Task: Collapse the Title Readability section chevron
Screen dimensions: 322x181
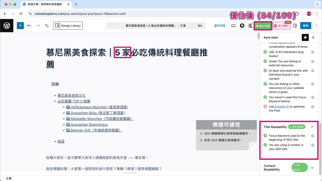Action: (312, 127)
